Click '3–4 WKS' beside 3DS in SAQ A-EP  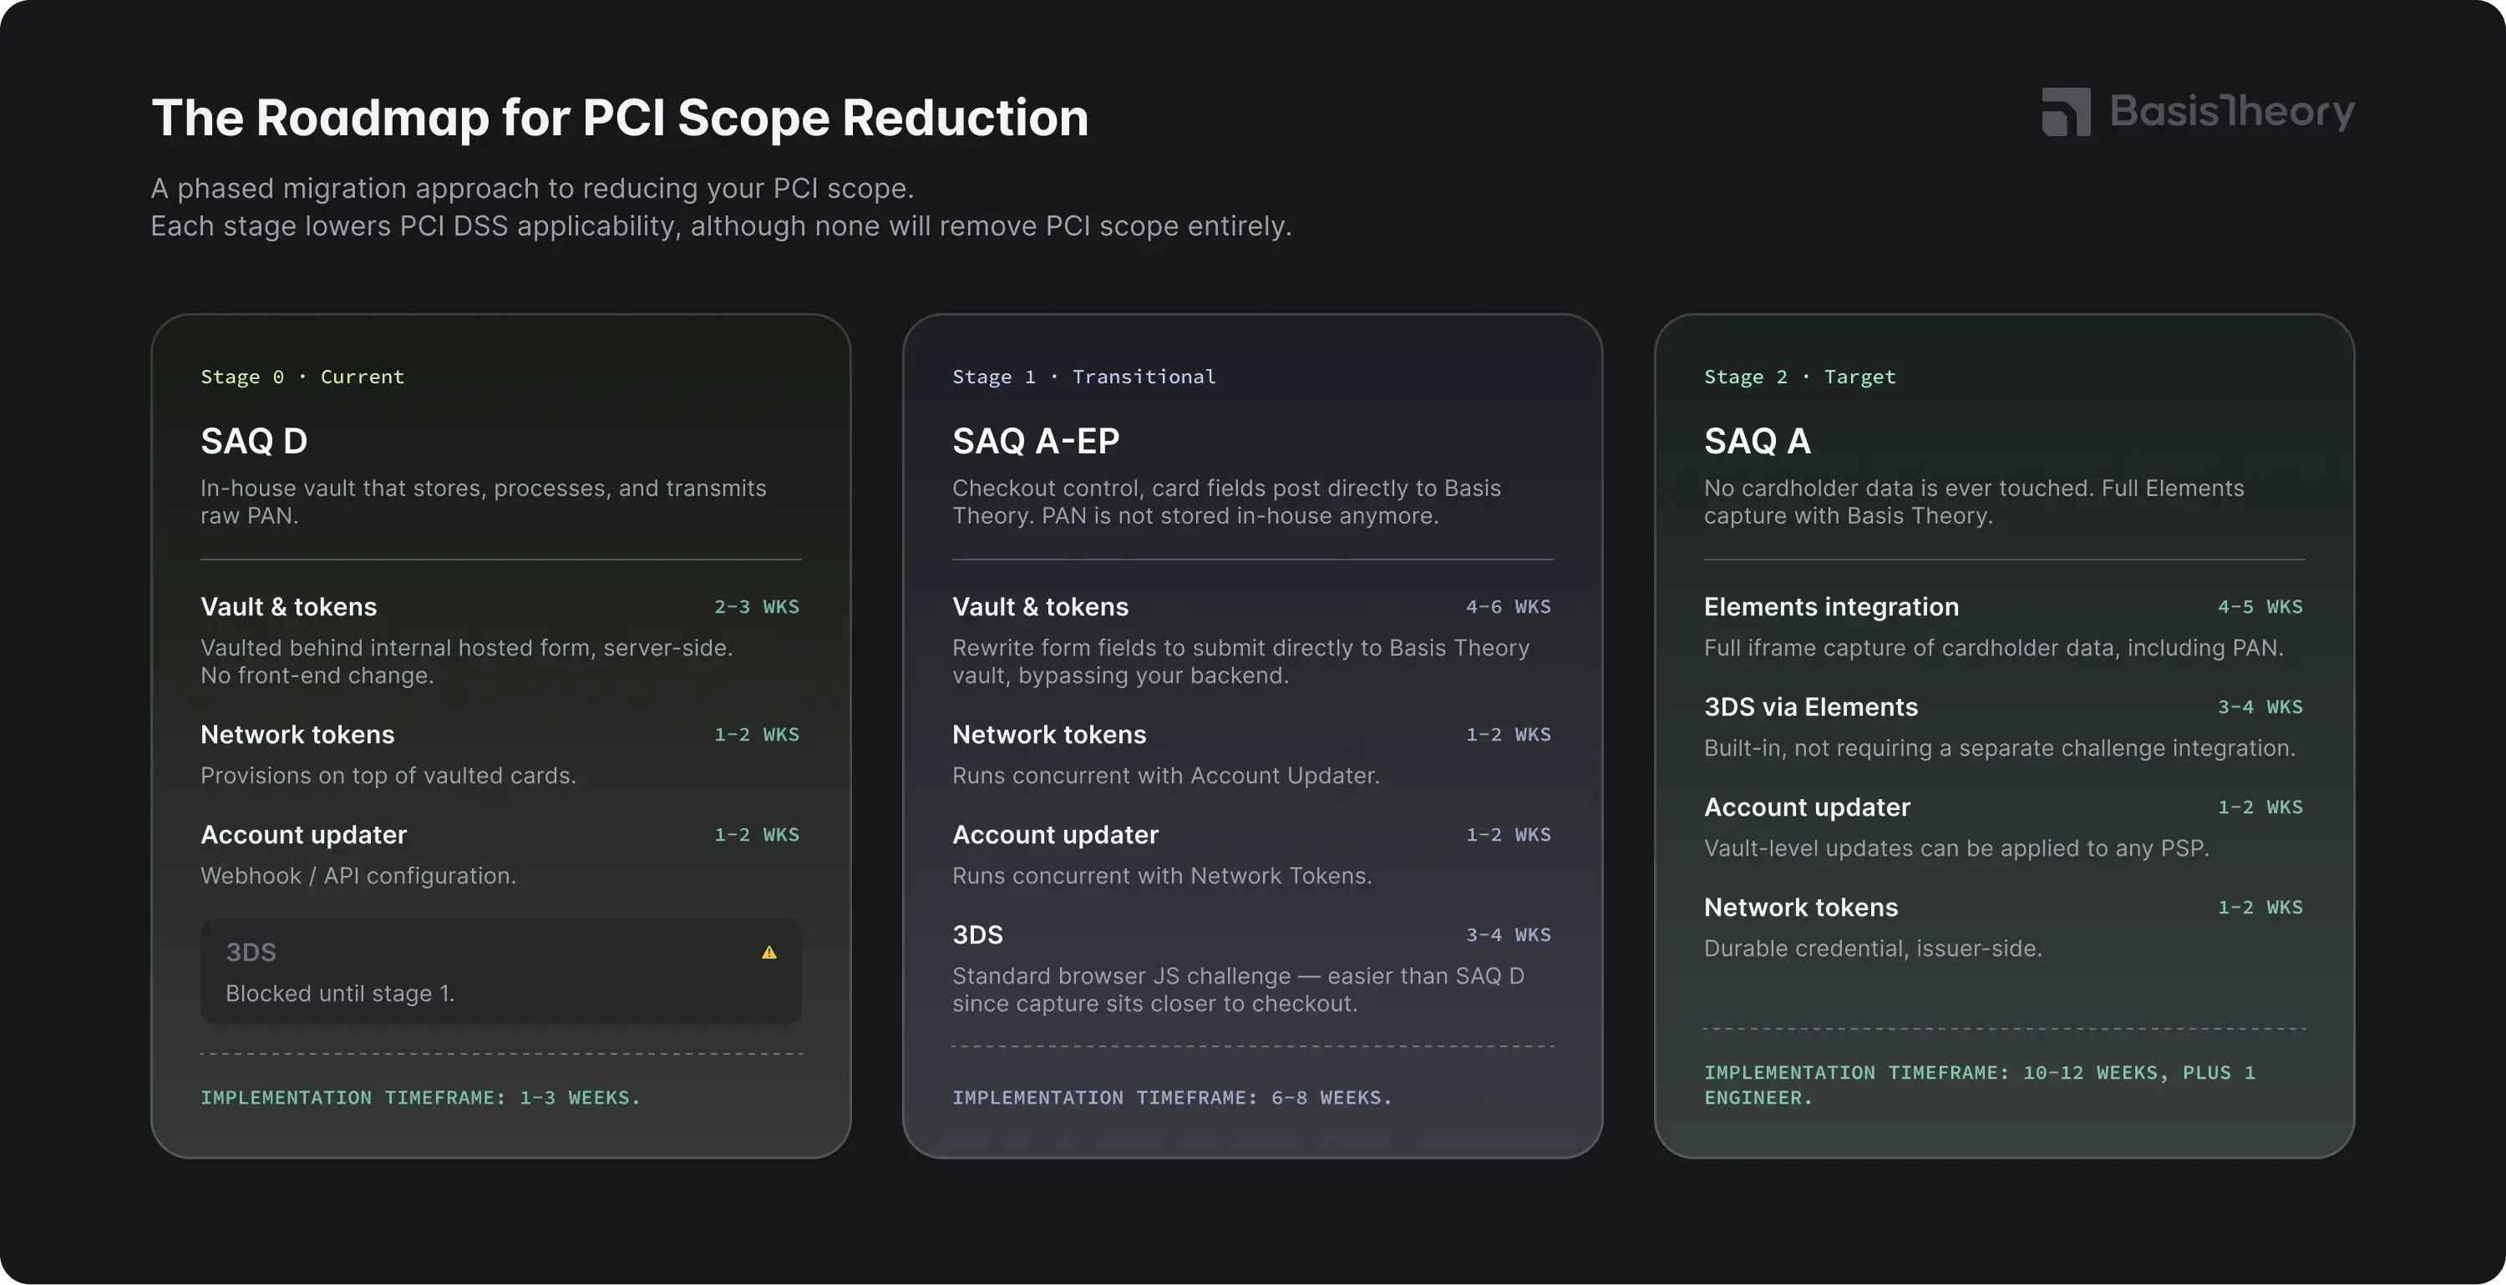(x=1509, y=935)
